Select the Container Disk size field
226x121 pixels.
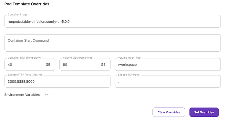30,65
